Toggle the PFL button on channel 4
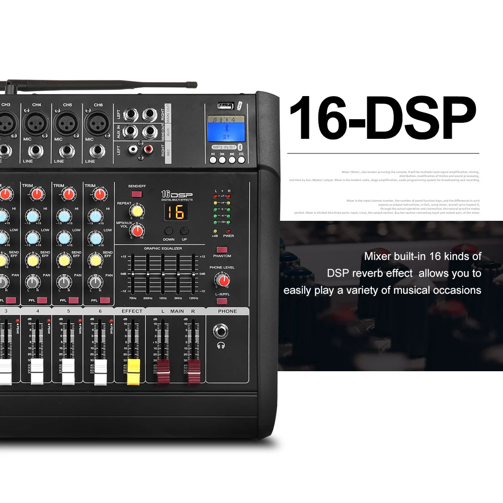Viewport: 503px width, 503px height. (x=42, y=300)
